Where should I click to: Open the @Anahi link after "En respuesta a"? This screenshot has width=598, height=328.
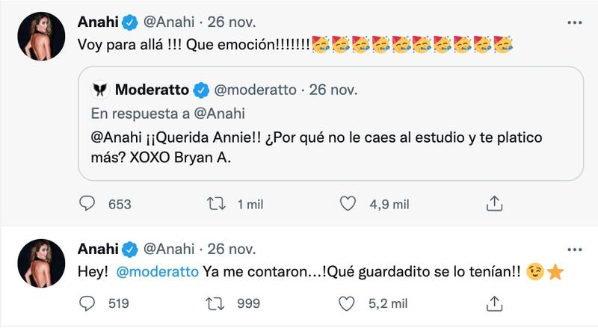tap(222, 114)
